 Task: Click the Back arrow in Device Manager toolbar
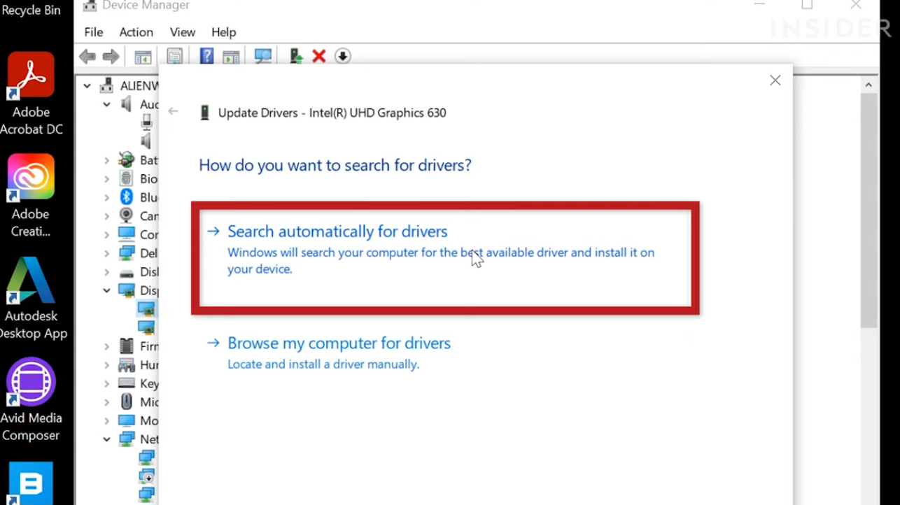click(87, 57)
